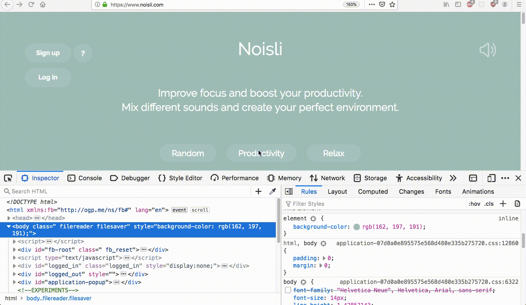Click the print media simulation icon
Screen dimensions: 526x305
click(517, 204)
